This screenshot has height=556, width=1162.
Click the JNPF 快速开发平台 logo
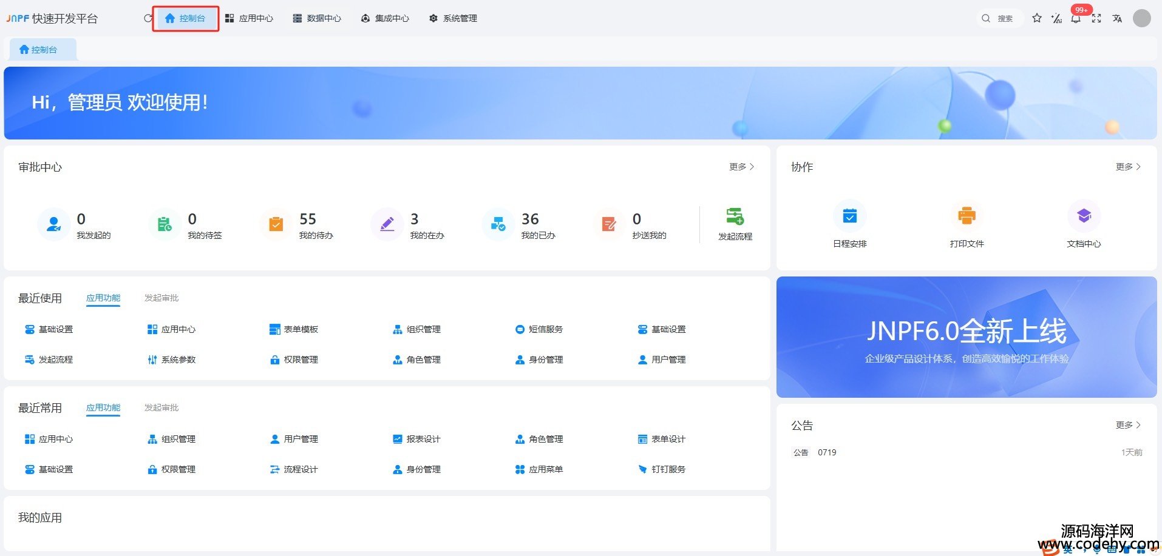click(x=52, y=18)
